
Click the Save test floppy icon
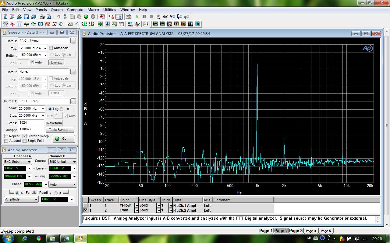point(26,17)
